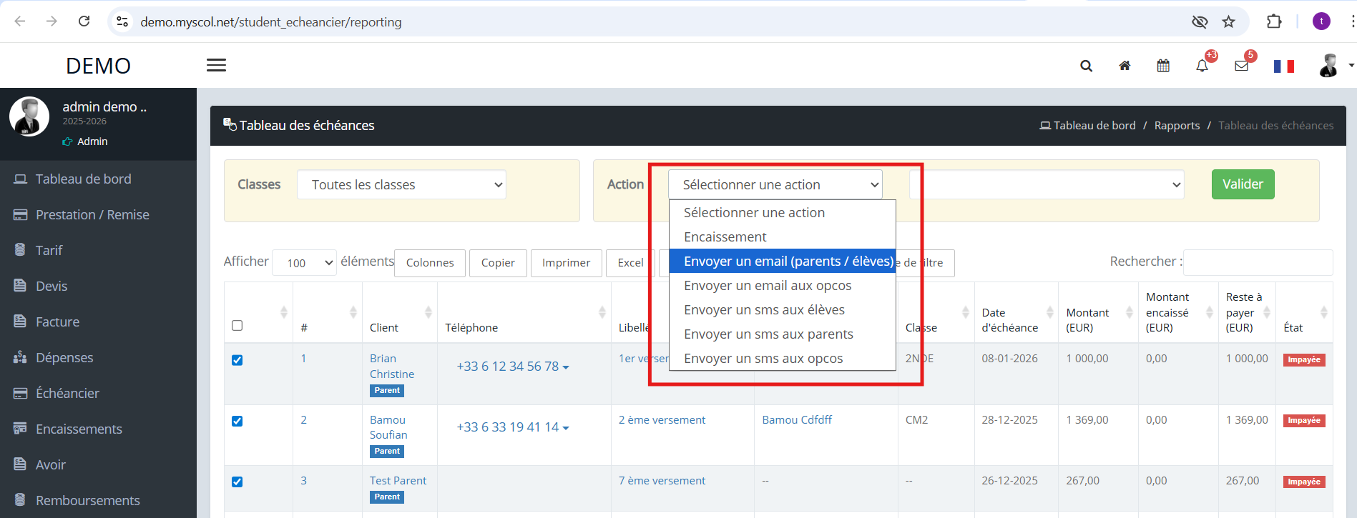Open Échéancier in the sidebar

click(x=67, y=393)
